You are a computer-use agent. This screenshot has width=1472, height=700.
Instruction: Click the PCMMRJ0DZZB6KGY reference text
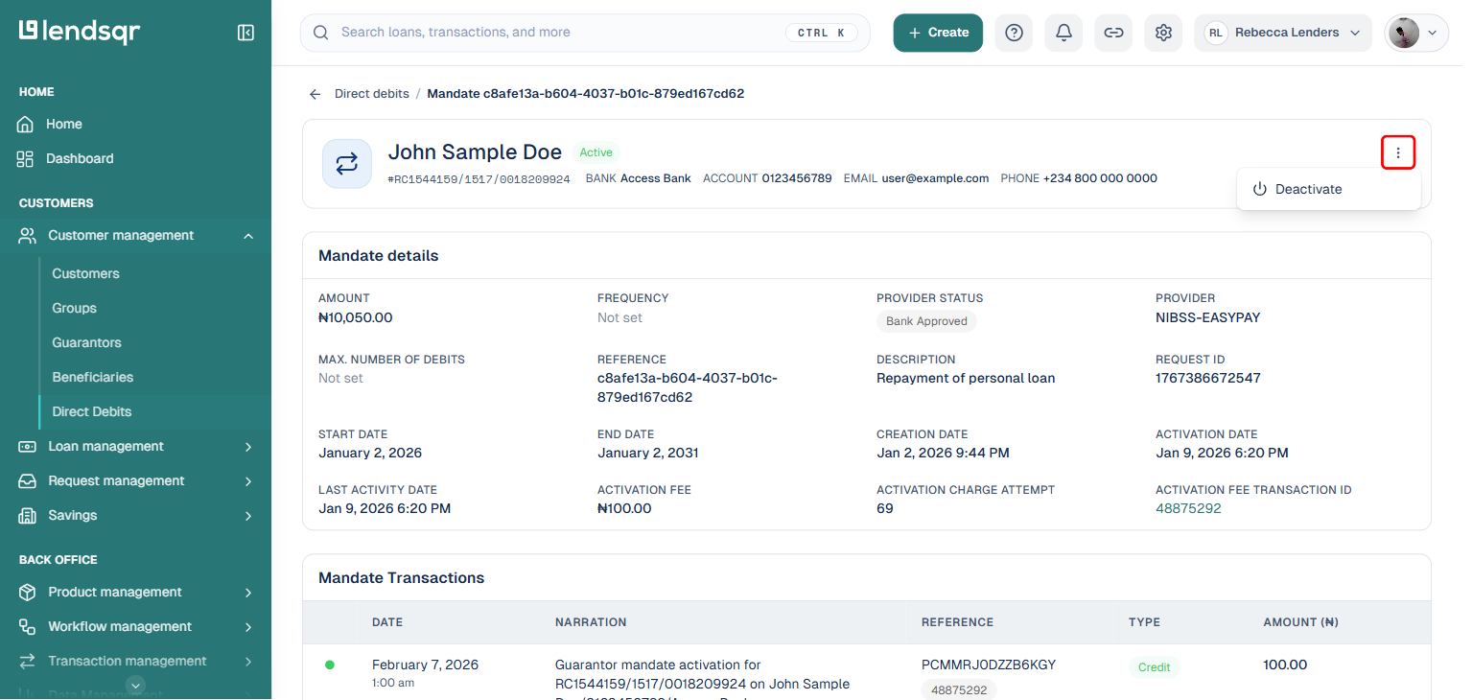click(x=989, y=665)
